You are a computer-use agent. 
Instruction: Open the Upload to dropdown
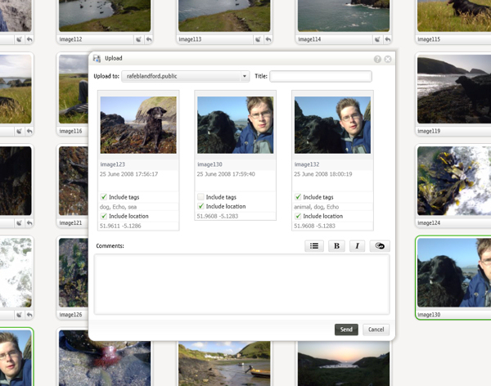coord(186,76)
